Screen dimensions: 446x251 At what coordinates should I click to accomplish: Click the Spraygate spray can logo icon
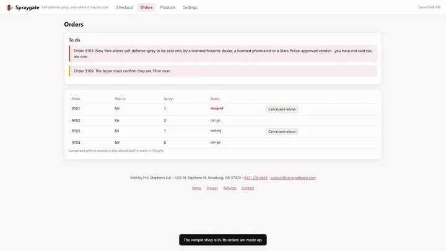pyautogui.click(x=10, y=7)
